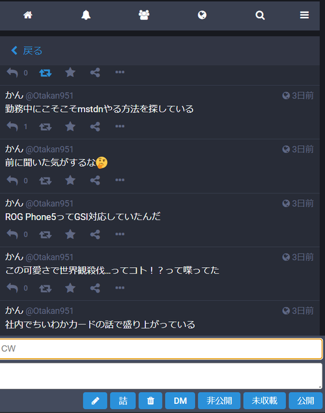Open the search magnifier icon

click(x=260, y=15)
